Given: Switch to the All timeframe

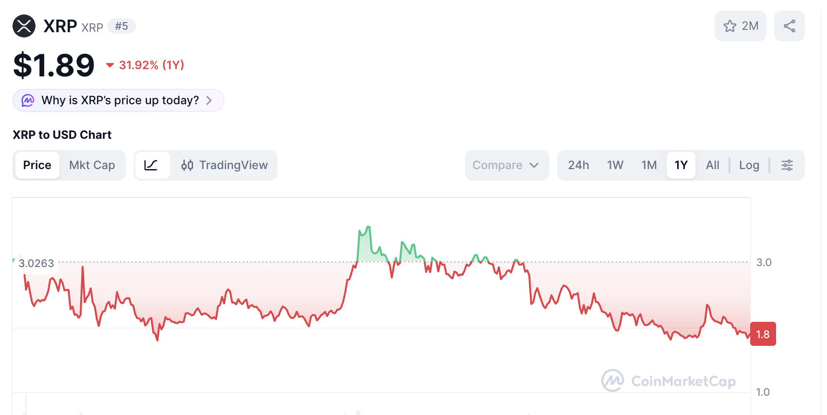Looking at the screenshot, I should pyautogui.click(x=712, y=165).
